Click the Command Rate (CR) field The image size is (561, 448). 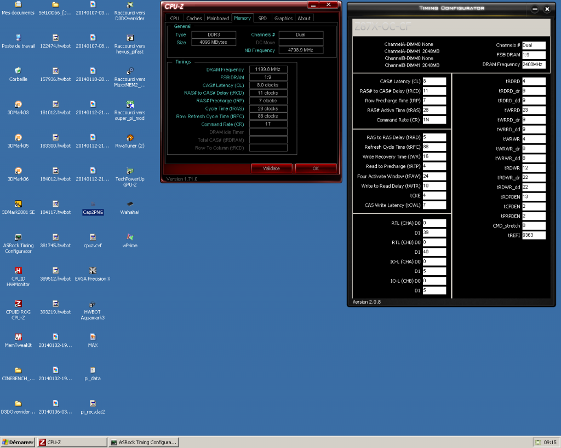point(434,120)
